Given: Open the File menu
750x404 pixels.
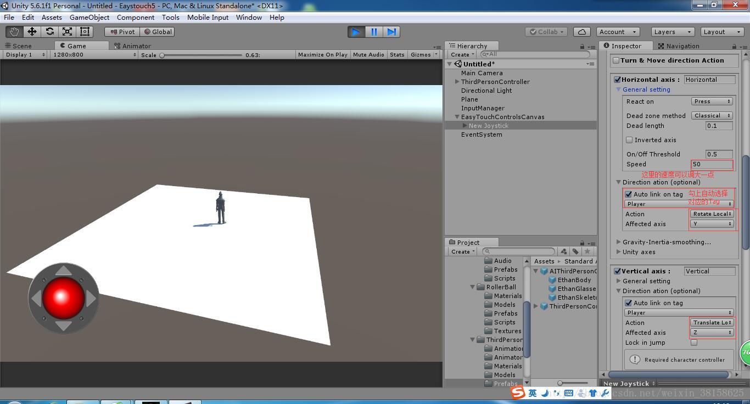Looking at the screenshot, I should (9, 18).
